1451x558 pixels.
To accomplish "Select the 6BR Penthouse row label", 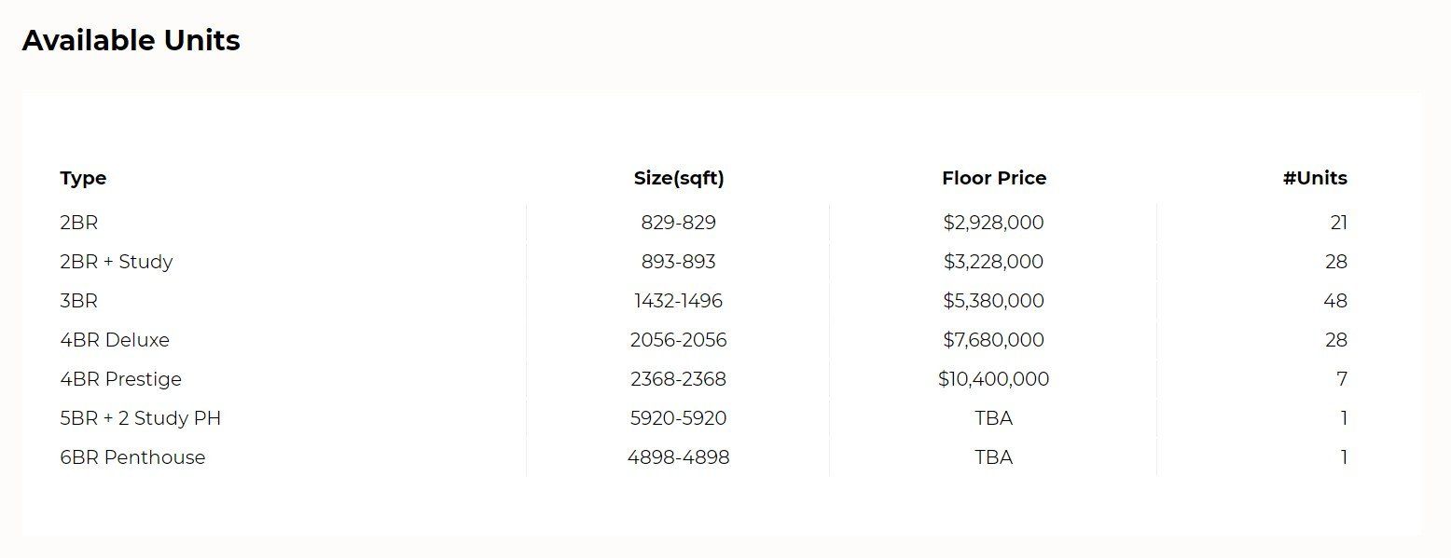I will coord(132,457).
